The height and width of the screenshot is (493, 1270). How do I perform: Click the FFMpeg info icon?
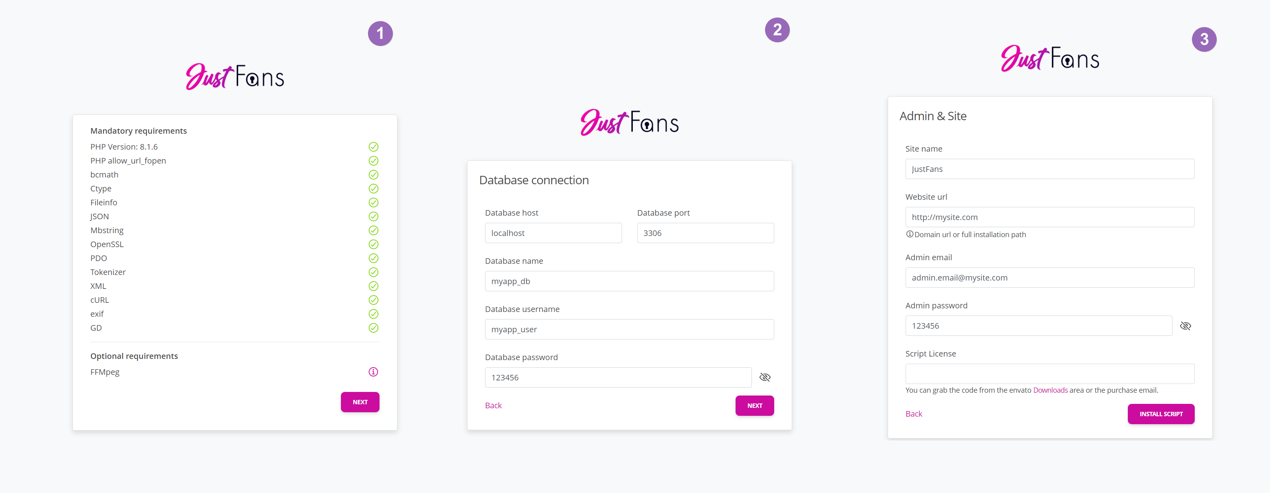click(373, 372)
